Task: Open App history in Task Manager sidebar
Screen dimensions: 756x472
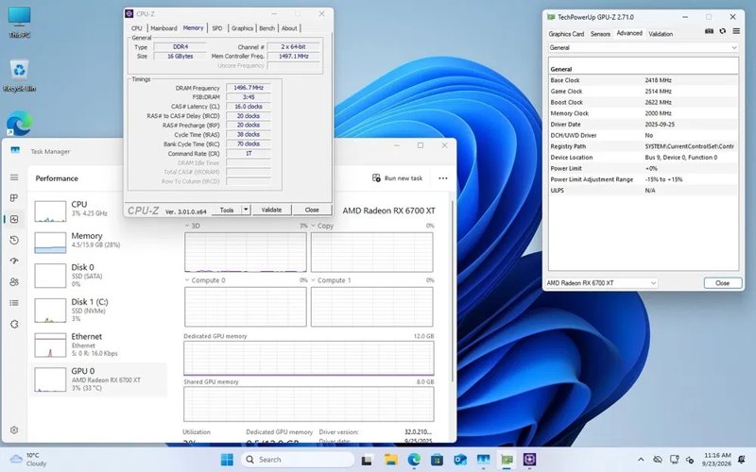Action: pos(14,240)
